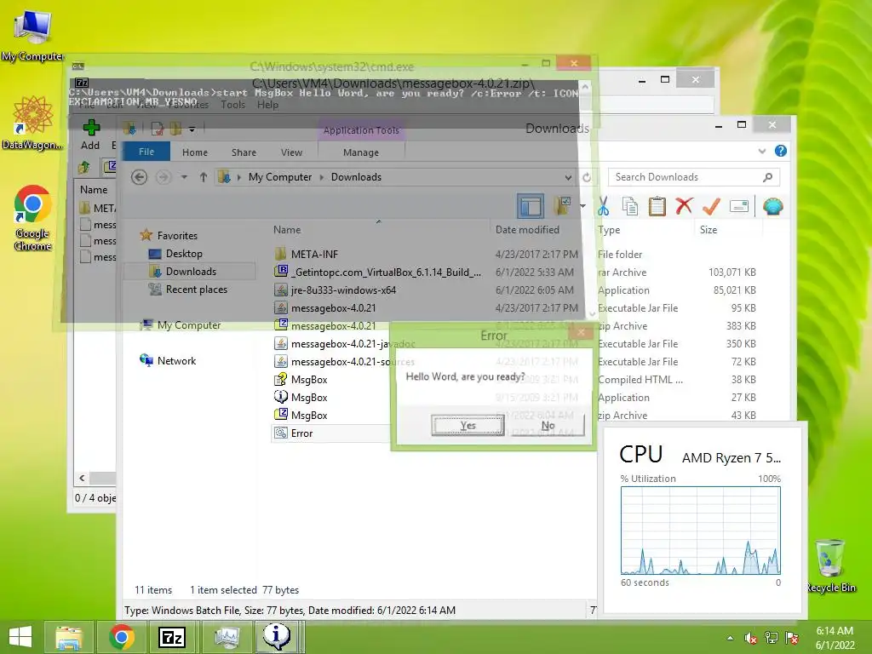
Task: Click the MsgBox info bubble taskbar icon
Action: coord(277,637)
